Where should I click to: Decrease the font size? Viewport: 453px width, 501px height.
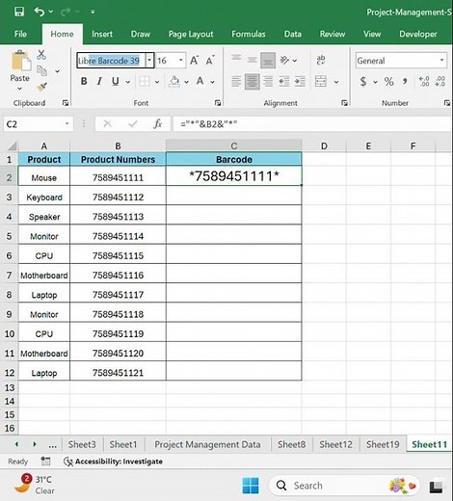[210, 61]
